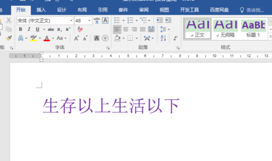Open Paragraph dialog launcher
Screen dimensions: 272x161
pyautogui.click(x=178, y=48)
